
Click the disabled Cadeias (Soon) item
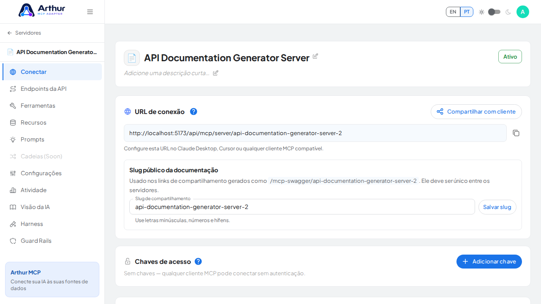[52, 156]
